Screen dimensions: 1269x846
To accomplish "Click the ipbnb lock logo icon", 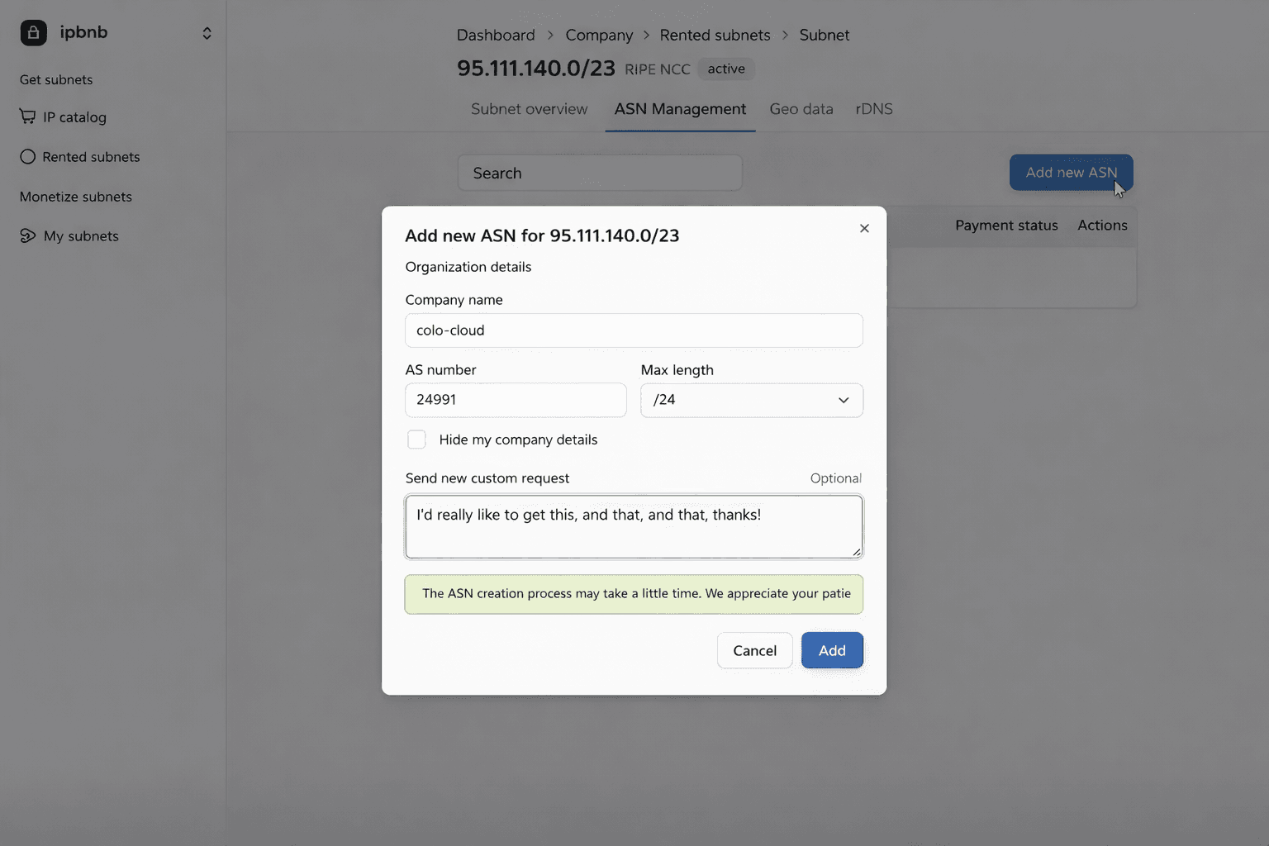I will tap(33, 32).
